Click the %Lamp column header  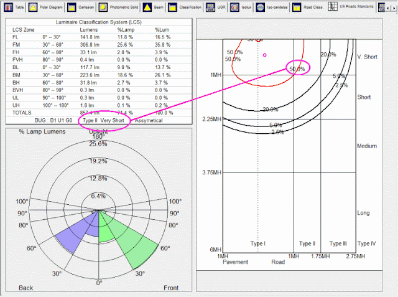point(126,30)
